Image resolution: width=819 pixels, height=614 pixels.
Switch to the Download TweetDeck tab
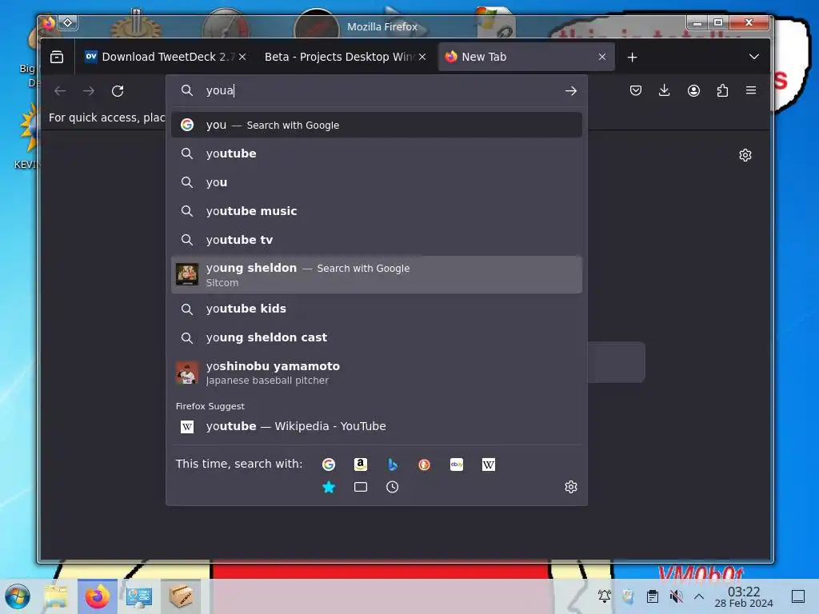[x=165, y=57]
